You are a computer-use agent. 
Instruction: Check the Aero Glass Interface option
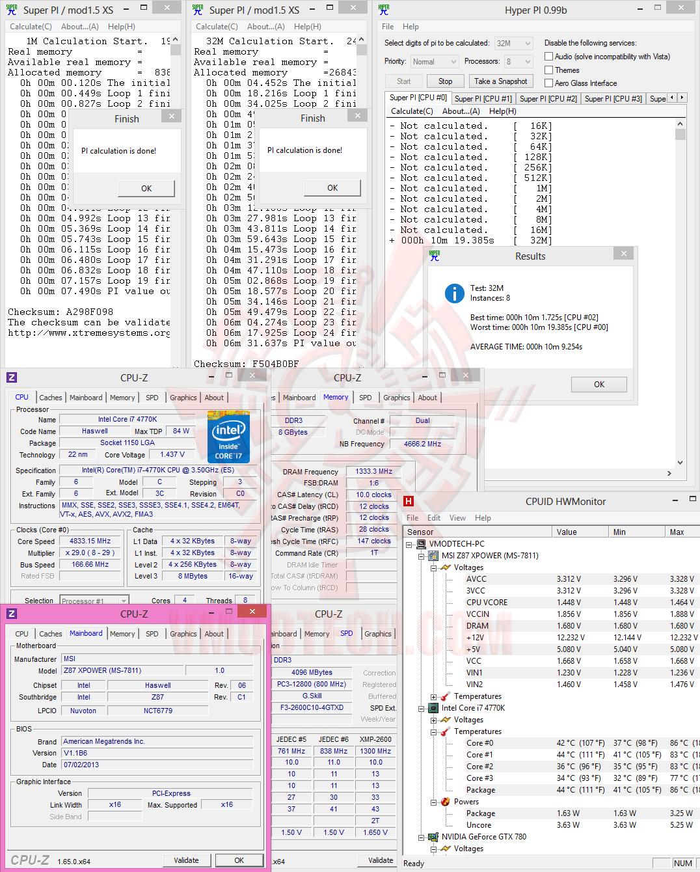[x=548, y=83]
